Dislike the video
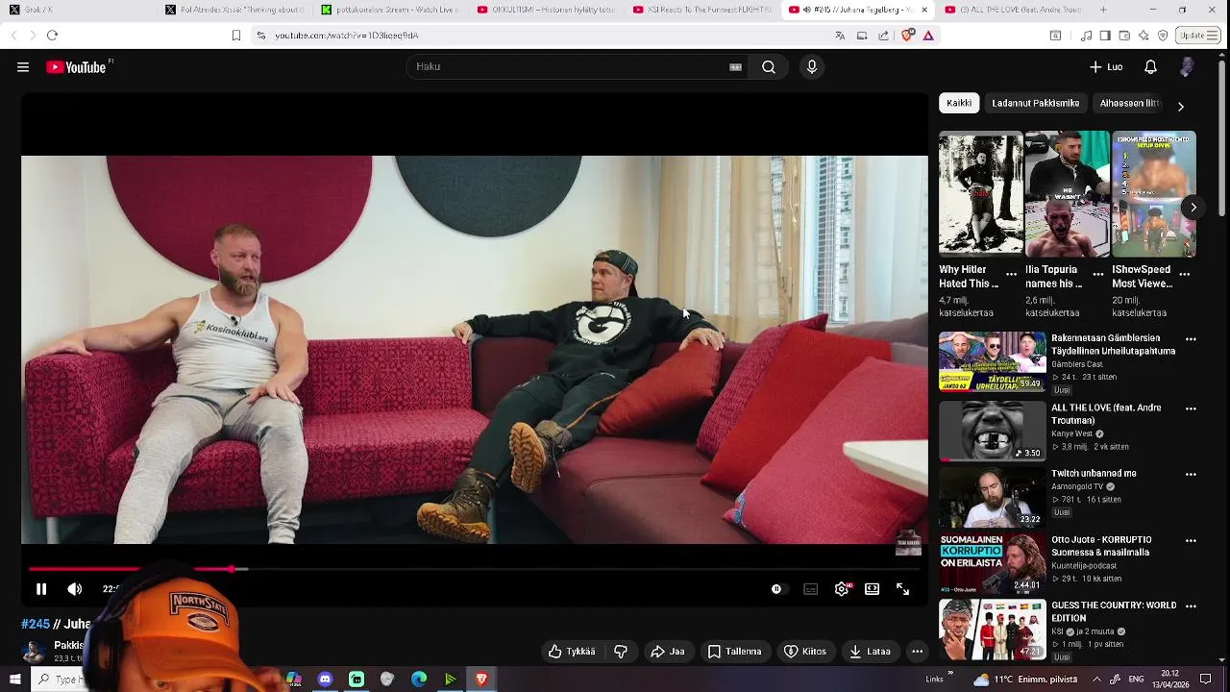 [621, 652]
